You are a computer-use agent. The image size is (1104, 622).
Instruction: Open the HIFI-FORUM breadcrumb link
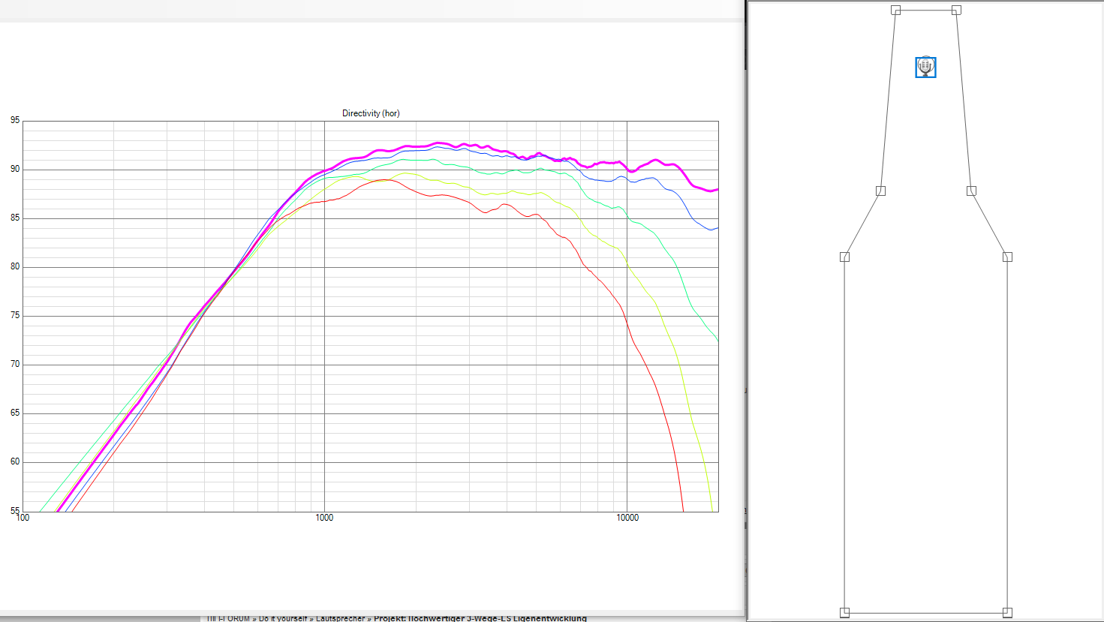pos(228,618)
